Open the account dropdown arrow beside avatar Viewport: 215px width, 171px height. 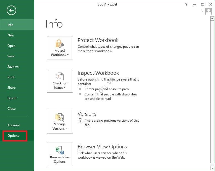pyautogui.click(x=203, y=11)
